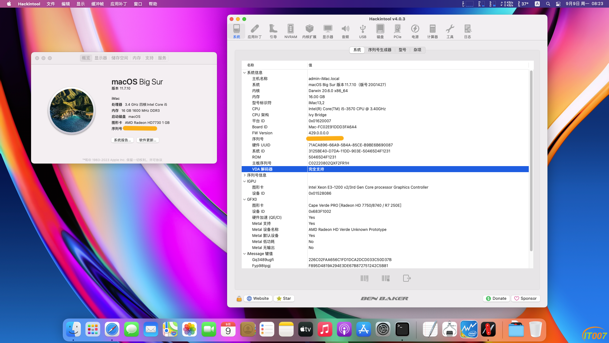Click the Donate button
The image size is (609, 343).
[496, 299]
